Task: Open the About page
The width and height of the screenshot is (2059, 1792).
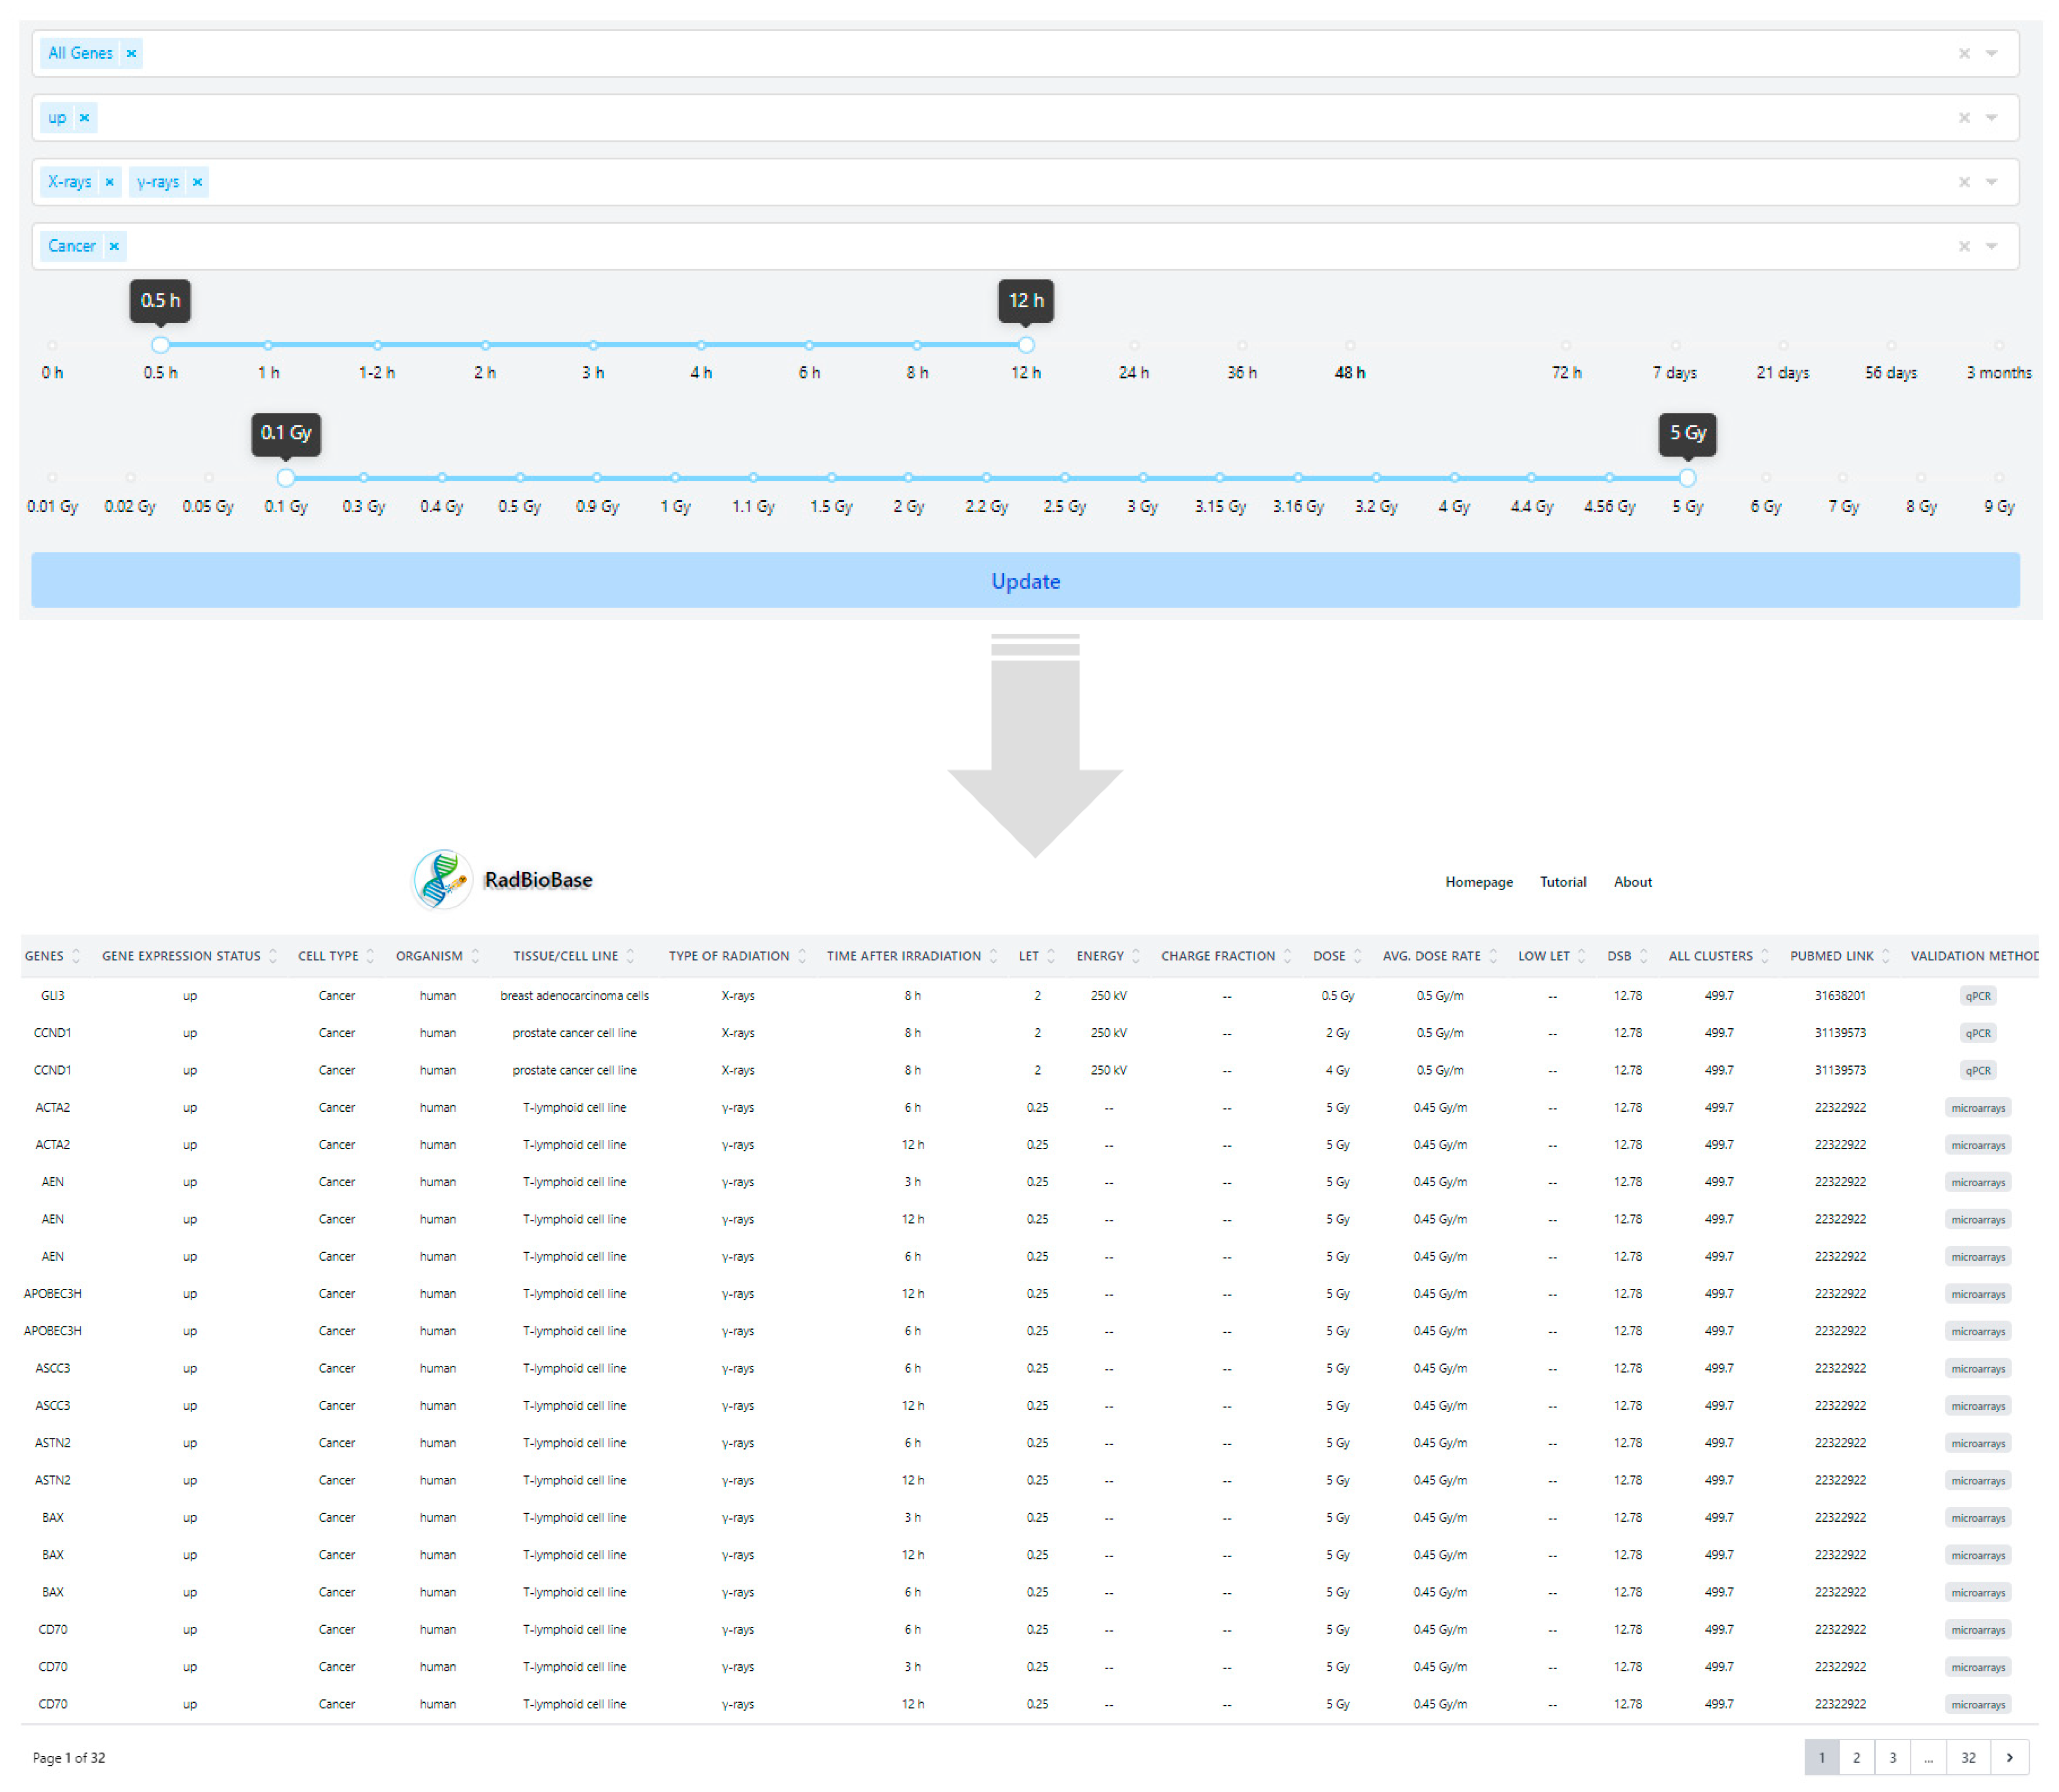Action: pos(1632,881)
